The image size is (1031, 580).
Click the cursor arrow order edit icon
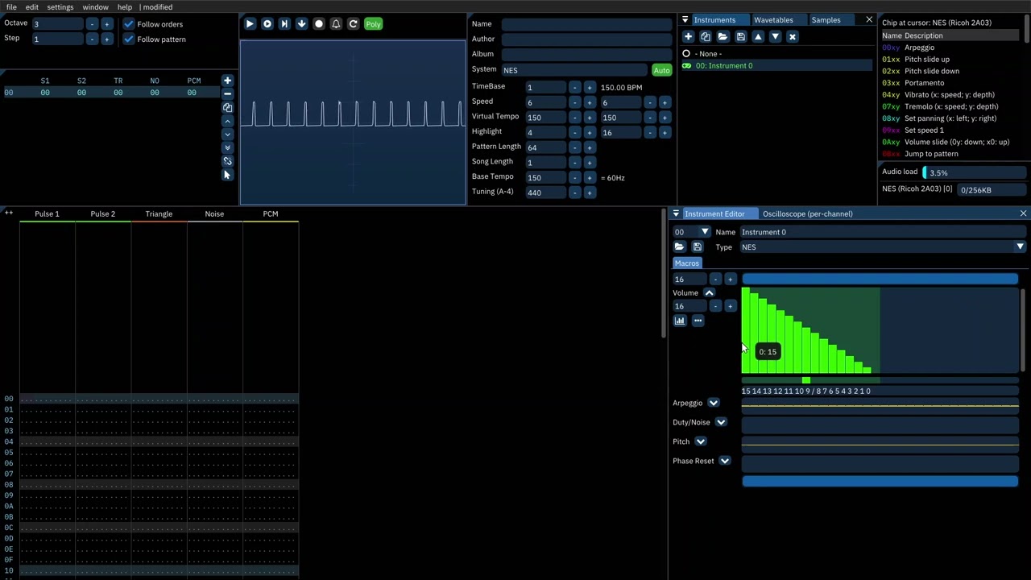[x=227, y=175]
